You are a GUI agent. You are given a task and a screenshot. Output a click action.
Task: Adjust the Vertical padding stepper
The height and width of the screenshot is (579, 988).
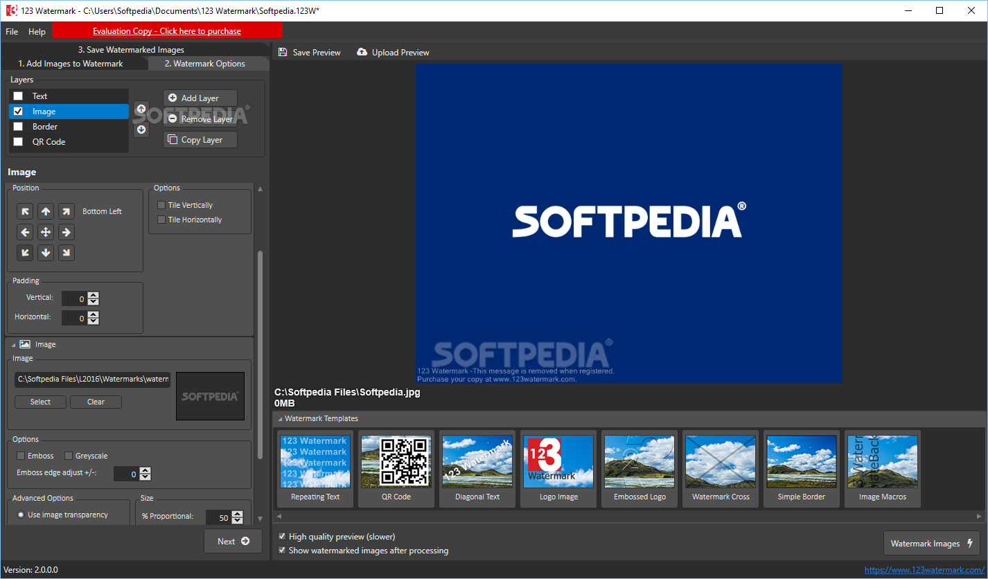(x=94, y=299)
